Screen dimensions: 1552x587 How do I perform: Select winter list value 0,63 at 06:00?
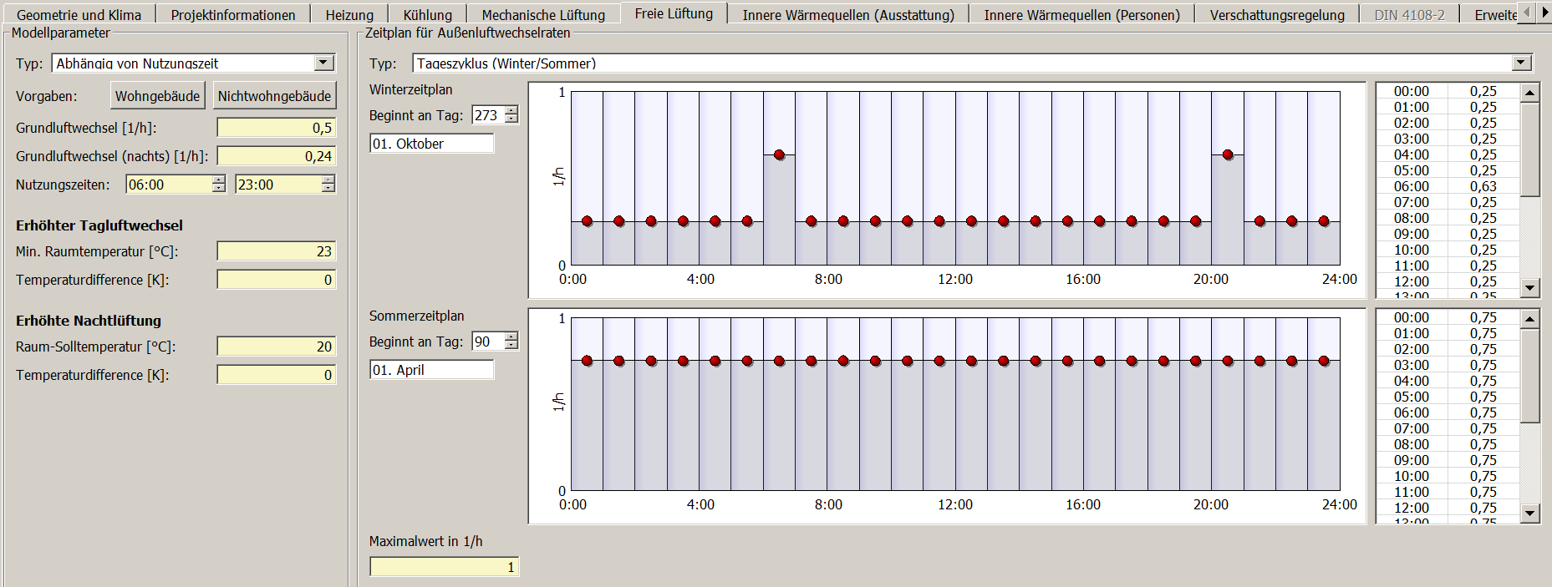click(x=1483, y=186)
